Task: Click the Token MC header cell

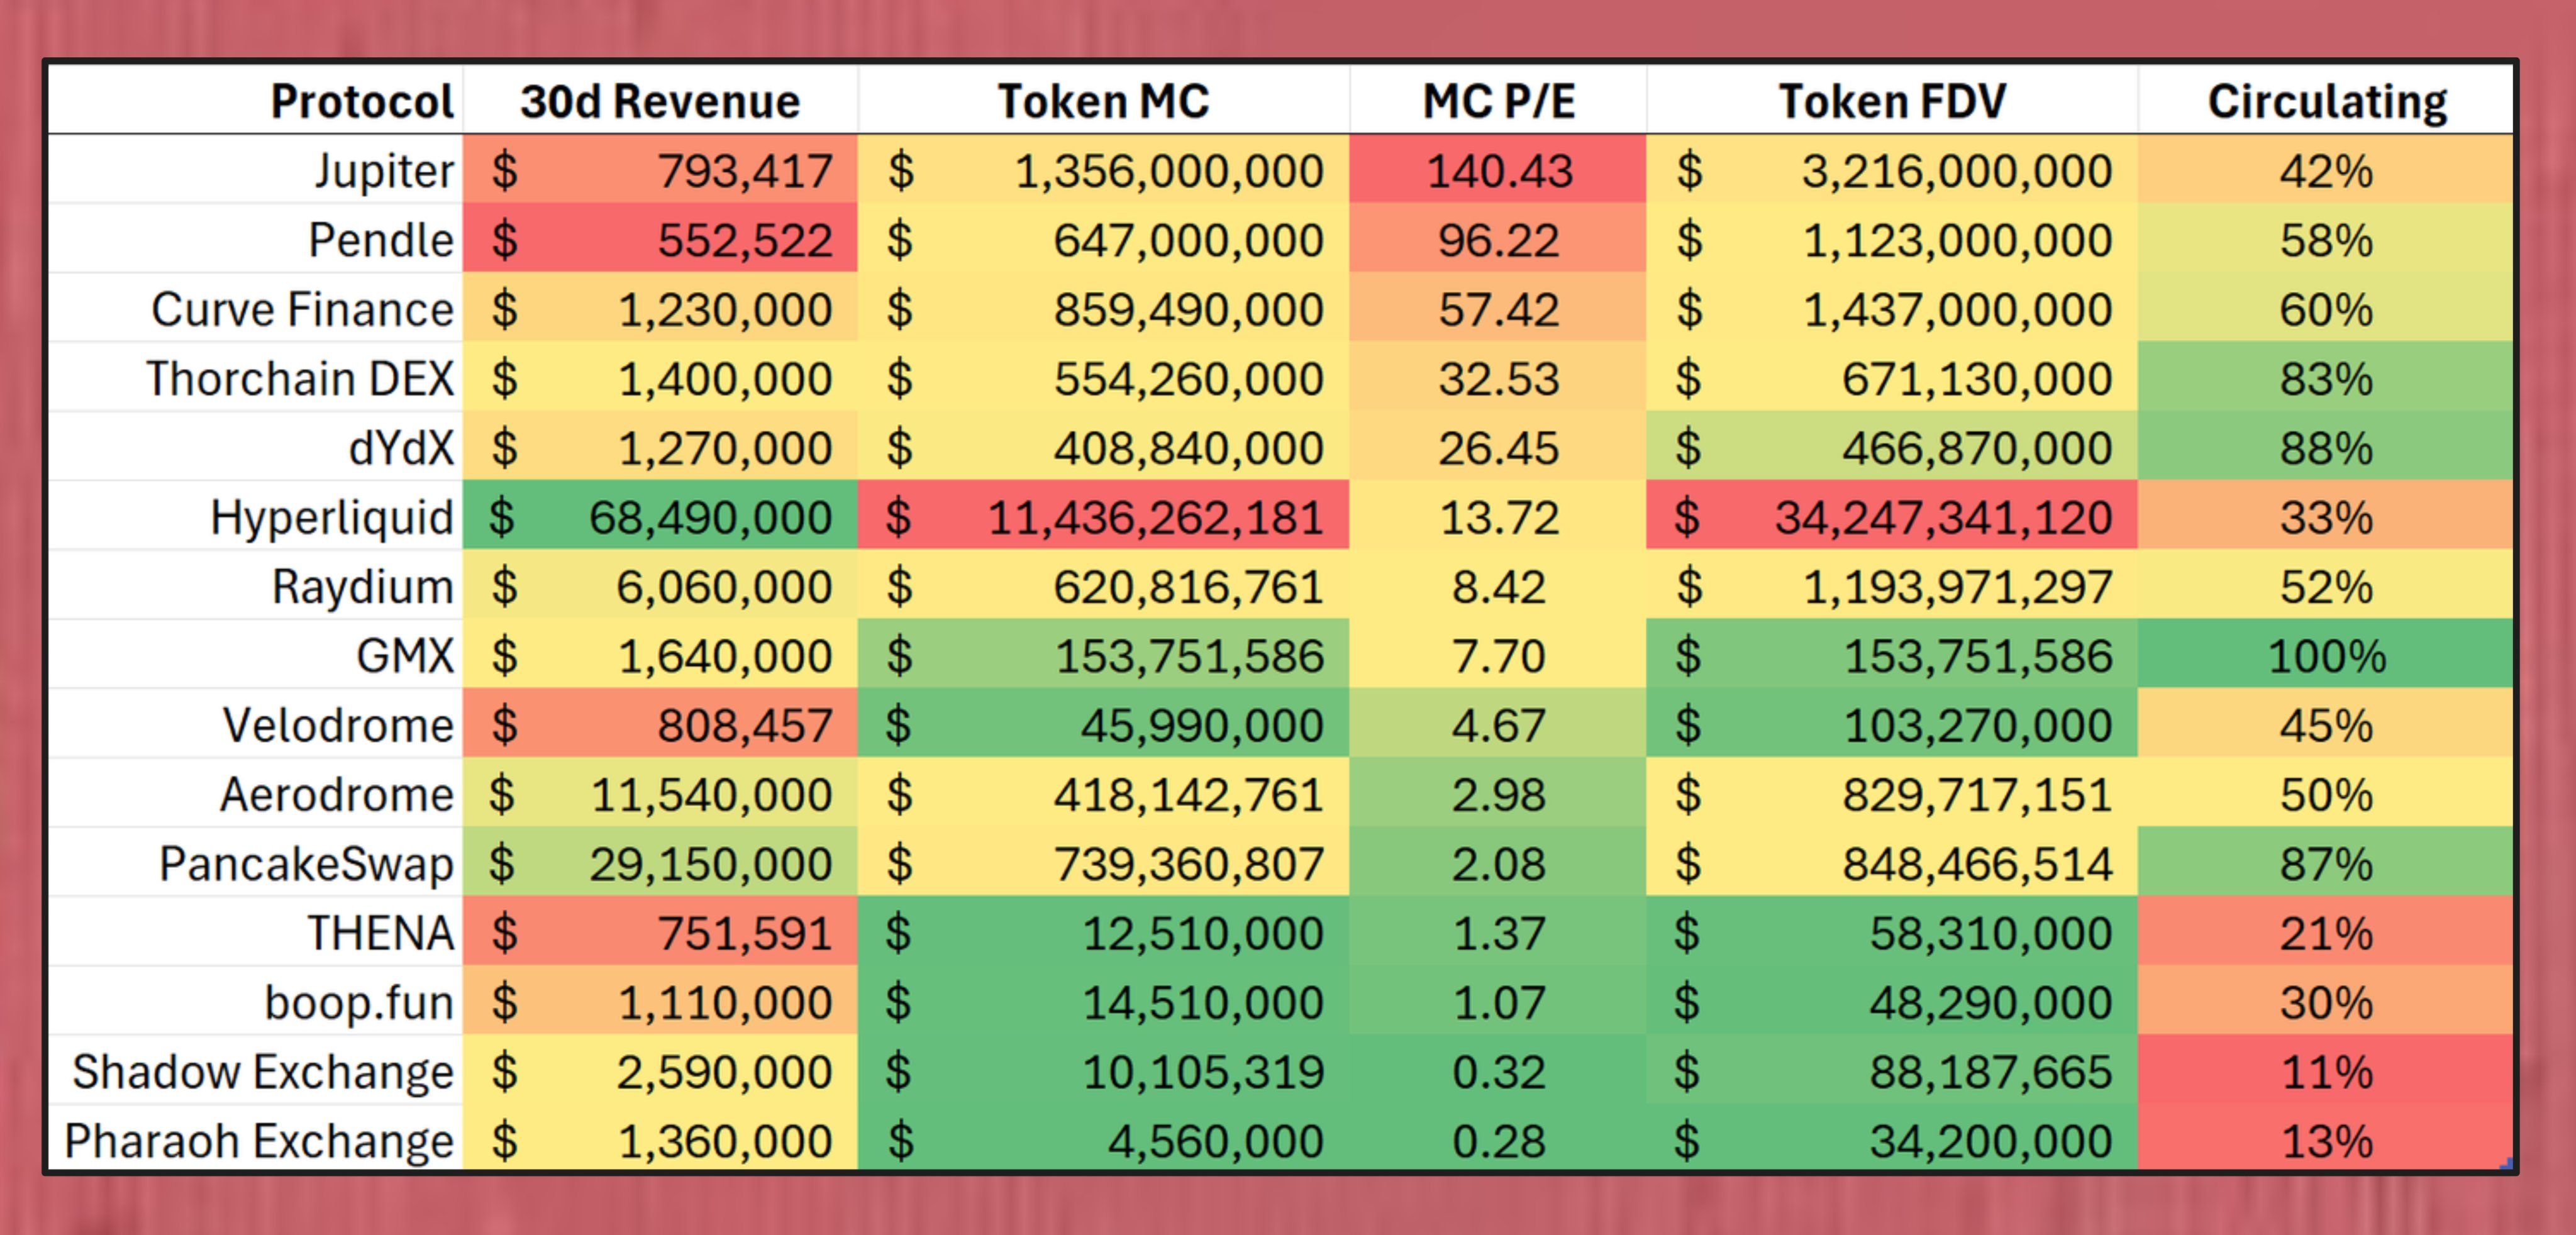Action: [1103, 100]
